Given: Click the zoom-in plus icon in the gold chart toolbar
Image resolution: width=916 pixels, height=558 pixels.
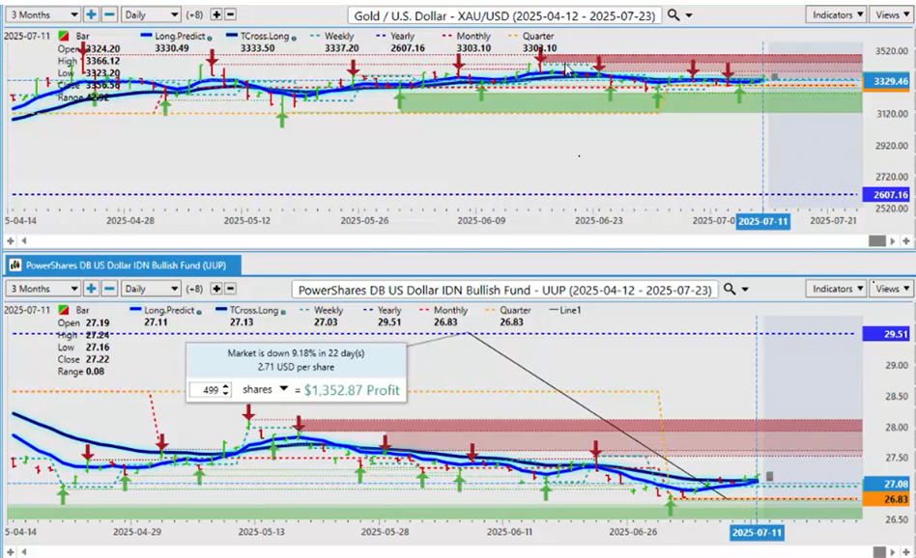Looking at the screenshot, I should 92,15.
